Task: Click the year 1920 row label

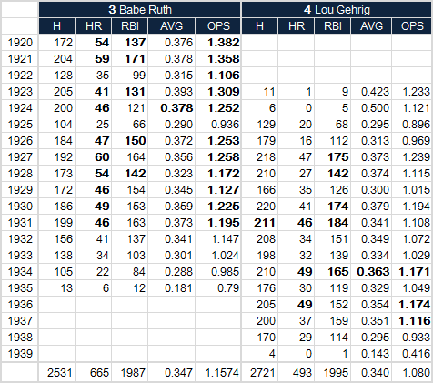Action: point(20,43)
